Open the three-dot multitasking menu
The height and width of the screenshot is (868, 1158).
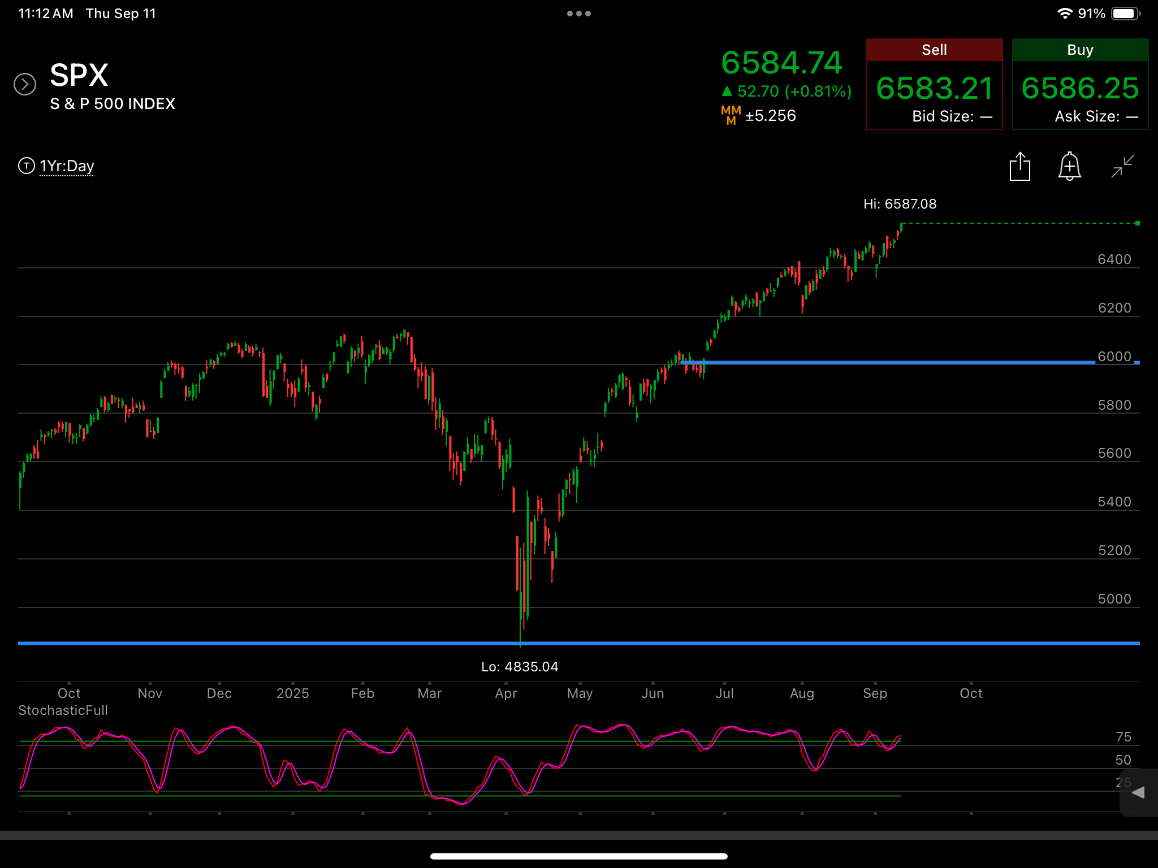coord(579,14)
